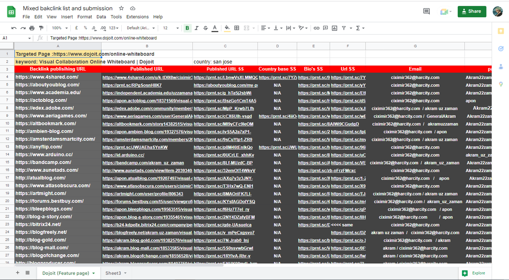Open the text rotation dropdown

[x=302, y=28]
